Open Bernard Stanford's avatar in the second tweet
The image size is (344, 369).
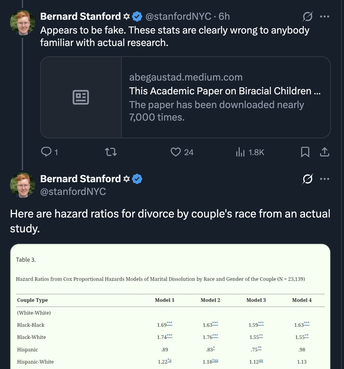coord(23,185)
